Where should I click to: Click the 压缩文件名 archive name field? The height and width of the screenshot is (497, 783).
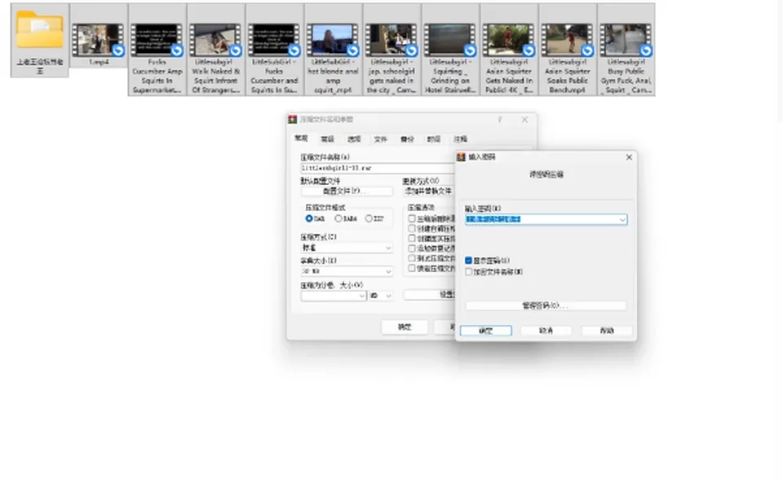coord(378,168)
